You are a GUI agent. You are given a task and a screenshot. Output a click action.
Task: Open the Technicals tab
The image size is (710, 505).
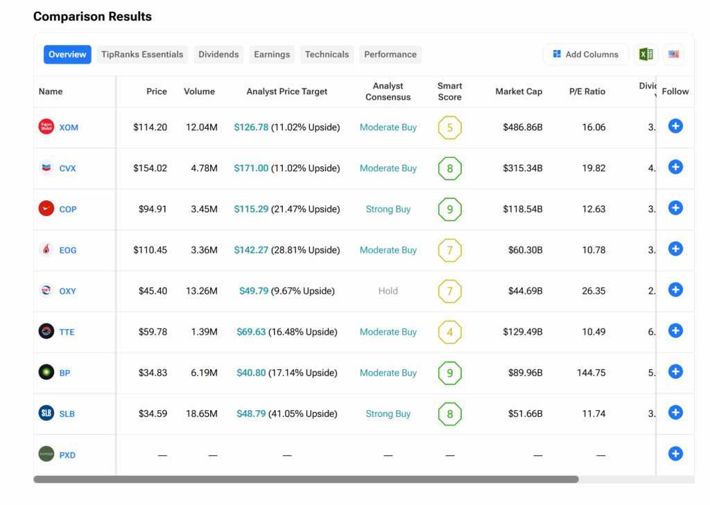click(x=327, y=55)
